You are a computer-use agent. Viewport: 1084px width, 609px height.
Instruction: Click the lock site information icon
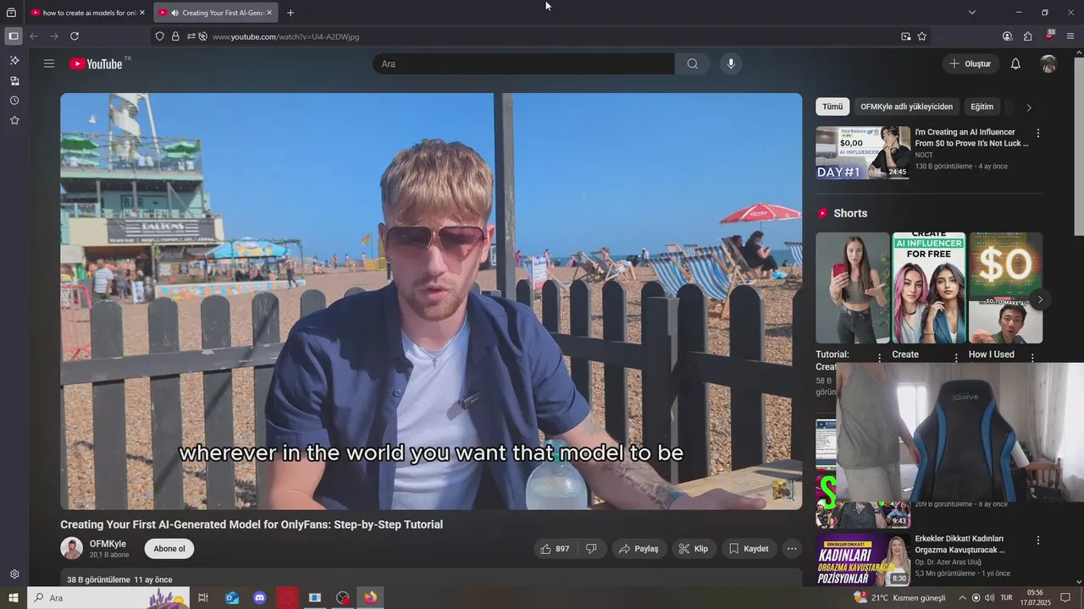tap(175, 36)
